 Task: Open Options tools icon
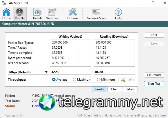[x=73, y=14]
